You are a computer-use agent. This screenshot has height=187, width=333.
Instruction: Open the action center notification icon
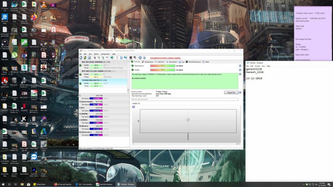tap(329, 185)
